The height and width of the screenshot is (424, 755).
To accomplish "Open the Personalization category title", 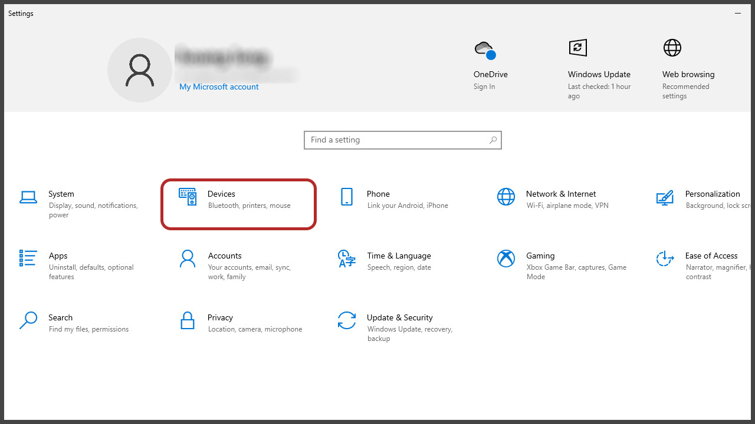I will (x=713, y=194).
